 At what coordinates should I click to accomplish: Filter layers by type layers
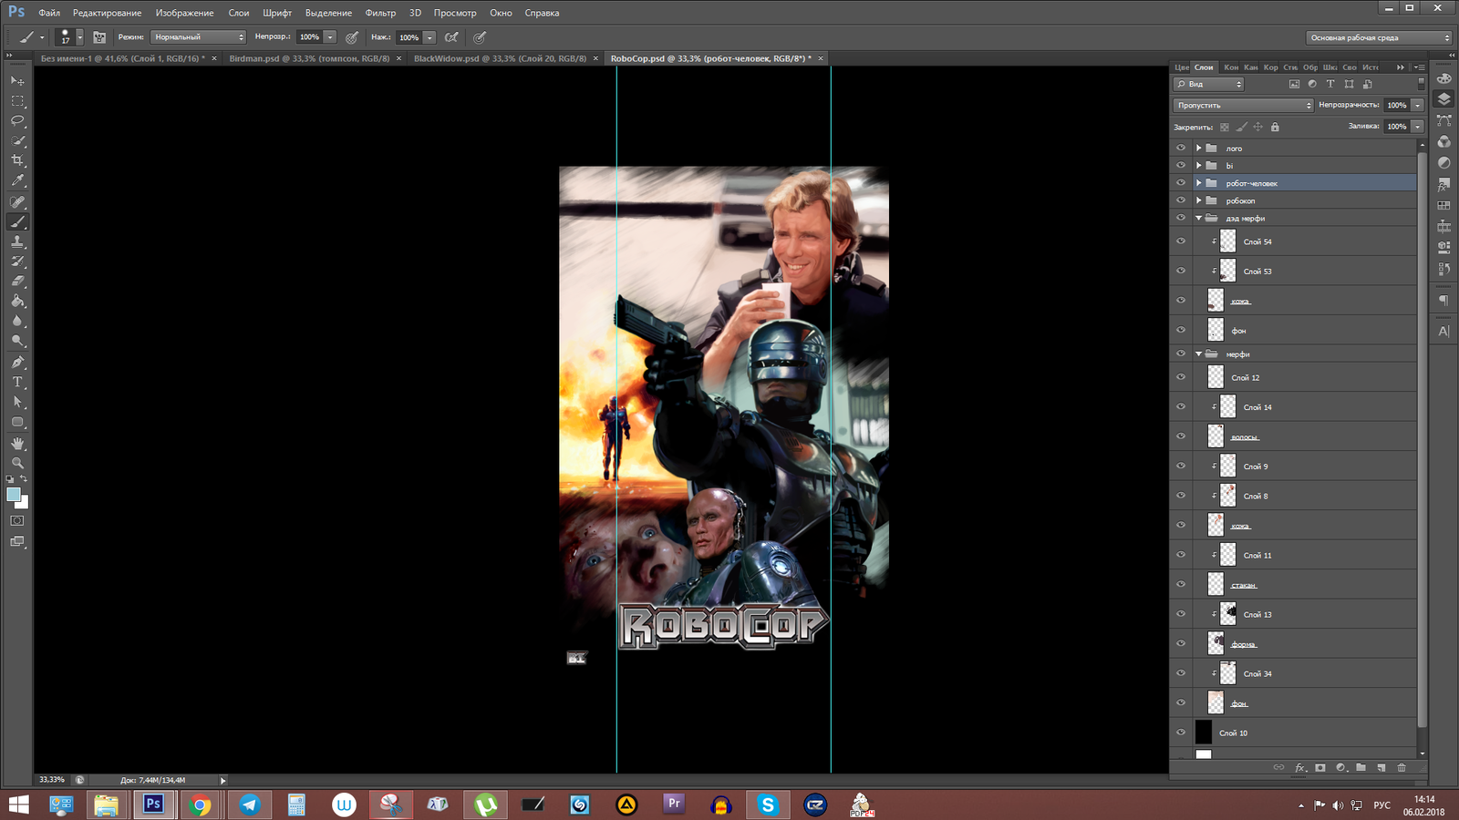click(x=1330, y=84)
